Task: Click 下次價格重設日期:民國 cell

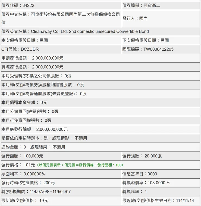Action: (161, 40)
